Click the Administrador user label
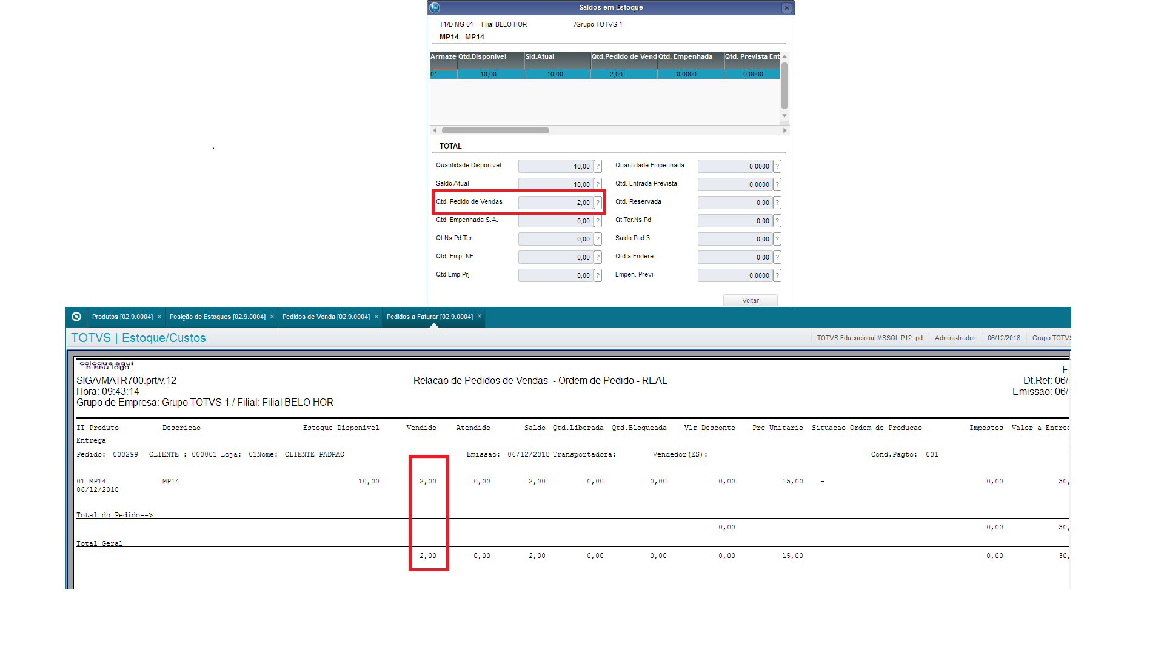 click(955, 338)
